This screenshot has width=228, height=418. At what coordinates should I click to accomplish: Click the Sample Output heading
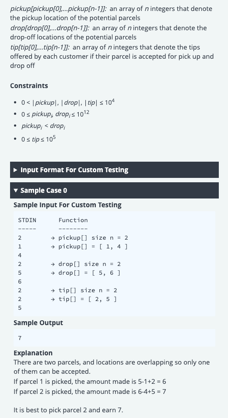(39, 323)
